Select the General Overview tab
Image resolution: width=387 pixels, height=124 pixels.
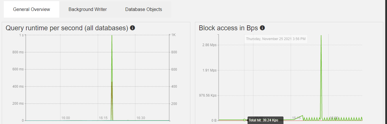pyautogui.click(x=32, y=9)
